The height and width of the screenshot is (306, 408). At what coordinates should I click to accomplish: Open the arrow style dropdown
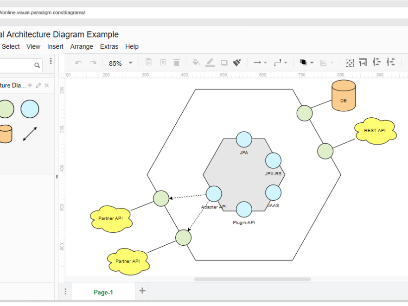(x=265, y=62)
